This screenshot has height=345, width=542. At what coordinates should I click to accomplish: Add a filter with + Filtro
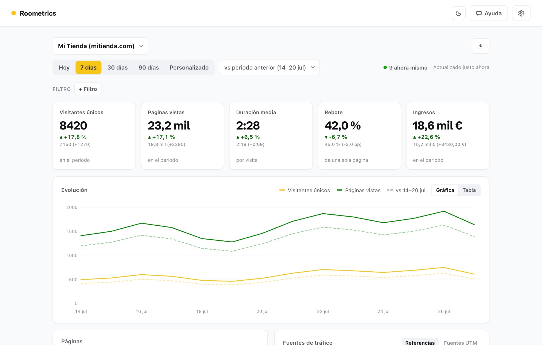[88, 89]
